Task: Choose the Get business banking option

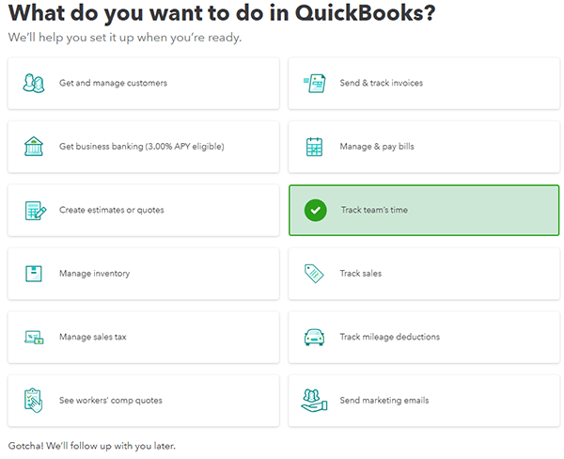Action: pyautogui.click(x=144, y=147)
